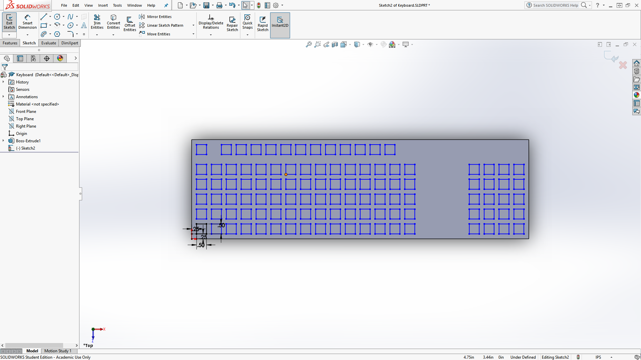The width and height of the screenshot is (641, 360).
Task: Click the Zoom to Area icon
Action: click(317, 44)
